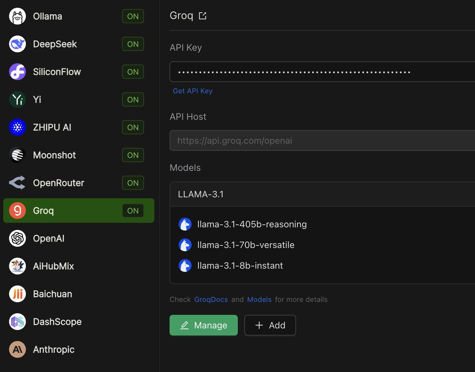Click llama icon beside llama-3.1-405b-reasoning

point(185,224)
